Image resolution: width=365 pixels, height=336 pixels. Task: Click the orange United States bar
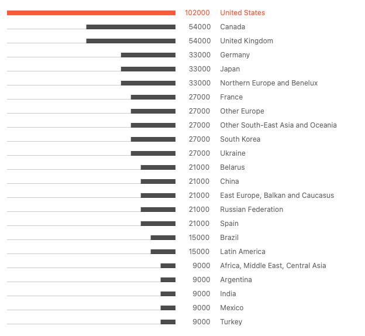coord(91,13)
